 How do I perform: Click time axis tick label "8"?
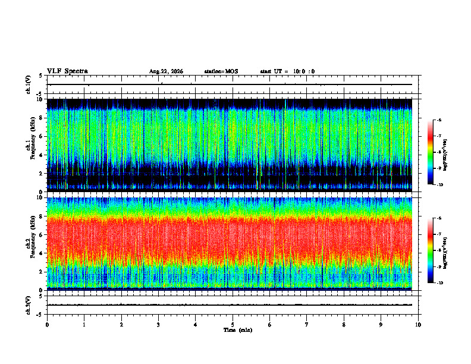tap(344, 325)
